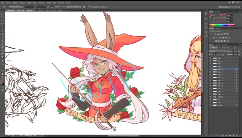This screenshot has width=242, height=138.
Task: Add a Hue/Saturation adjustment
Action: pos(214,37)
